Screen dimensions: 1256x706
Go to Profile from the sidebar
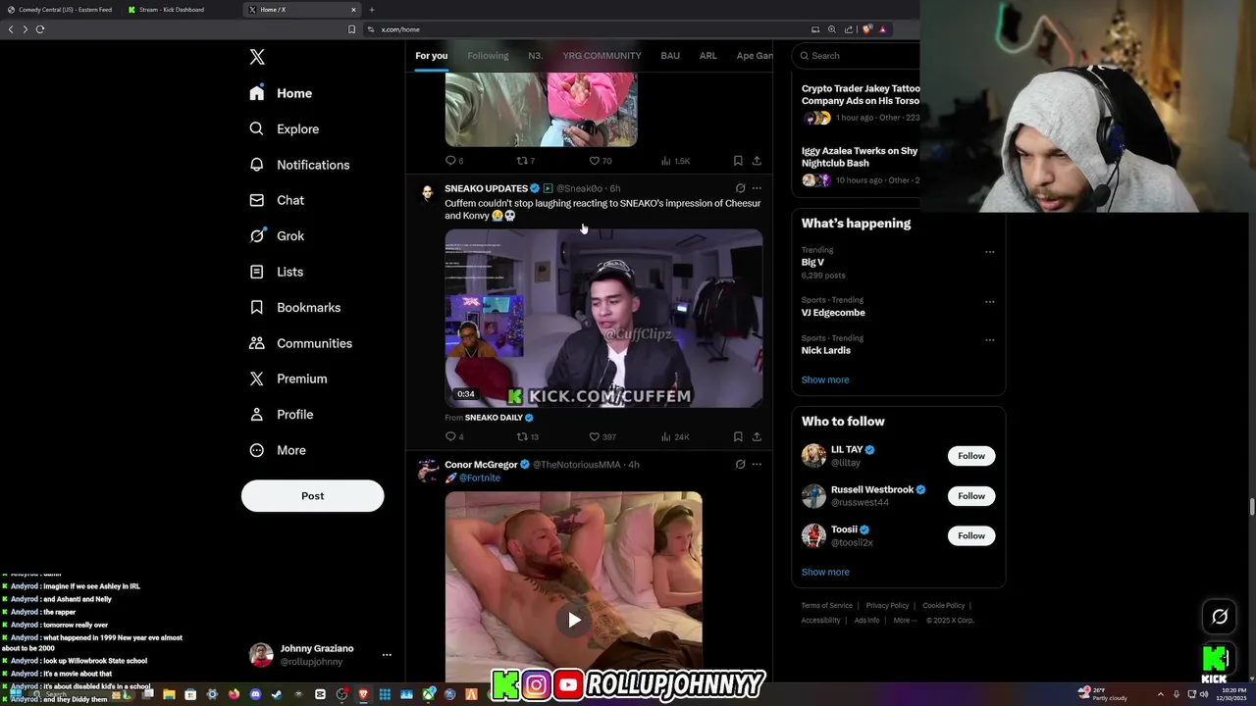(x=281, y=415)
